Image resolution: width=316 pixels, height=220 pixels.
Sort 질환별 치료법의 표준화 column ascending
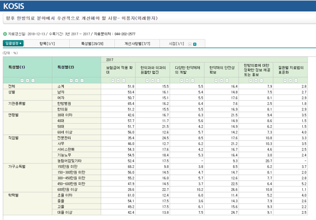click(285, 81)
